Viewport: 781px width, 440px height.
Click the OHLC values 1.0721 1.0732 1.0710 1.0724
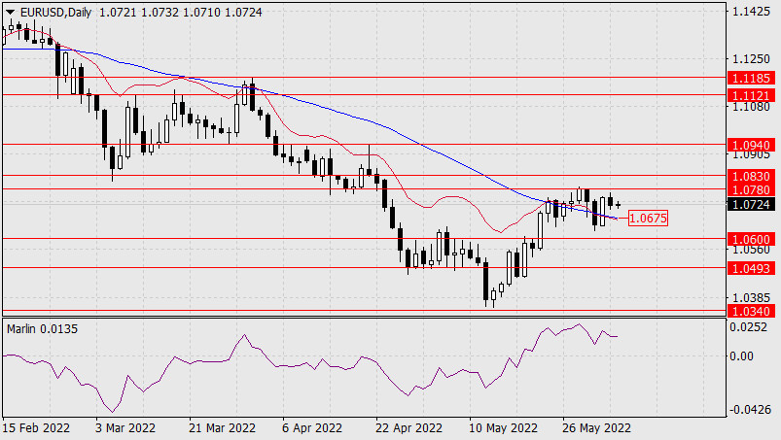click(x=181, y=13)
